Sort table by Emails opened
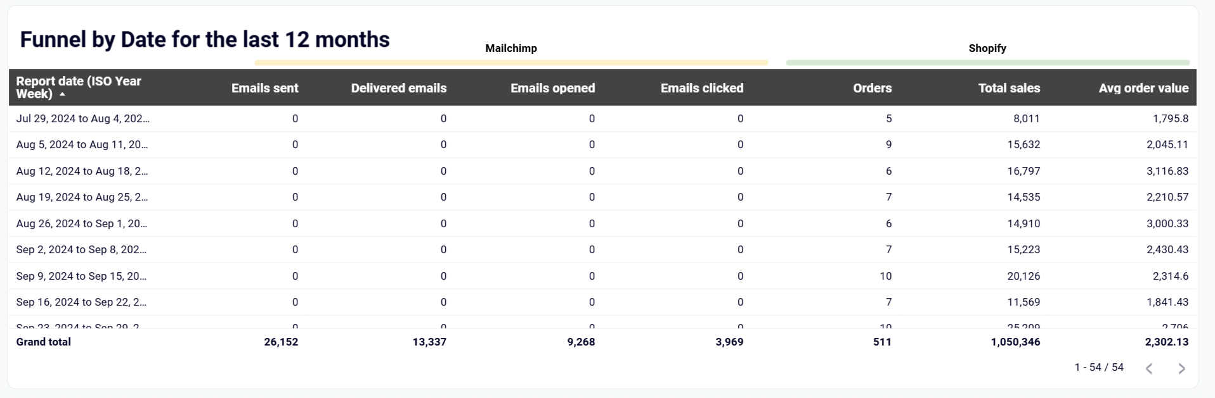This screenshot has height=398, width=1215. (x=552, y=88)
